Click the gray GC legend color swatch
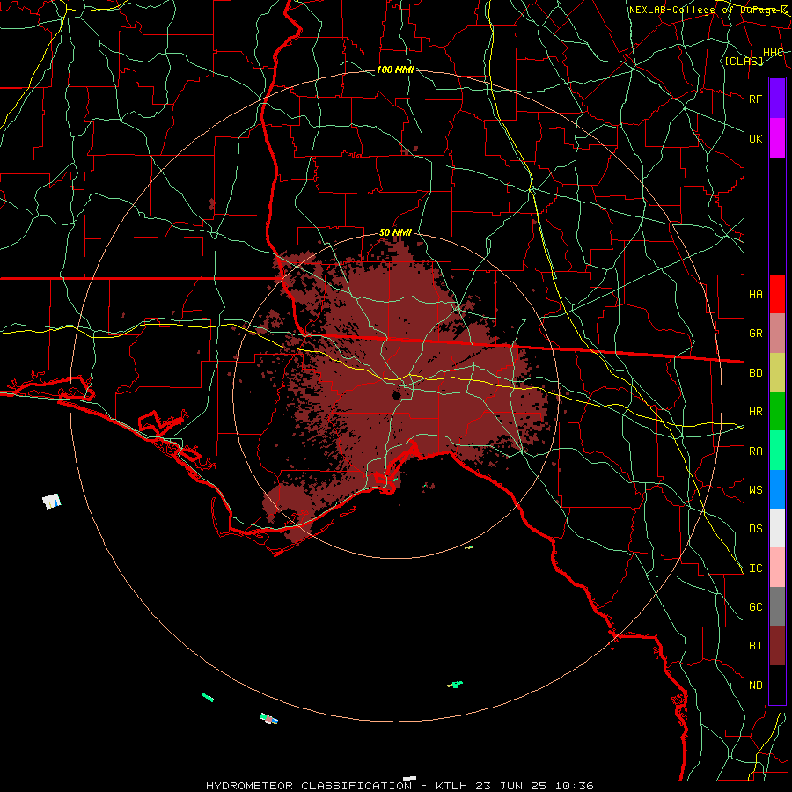Viewport: 792px width, 792px height. (x=777, y=606)
